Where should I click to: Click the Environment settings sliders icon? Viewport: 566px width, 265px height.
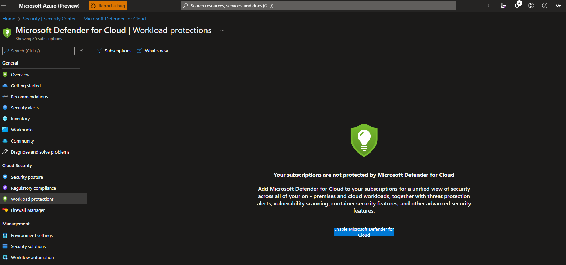point(5,235)
